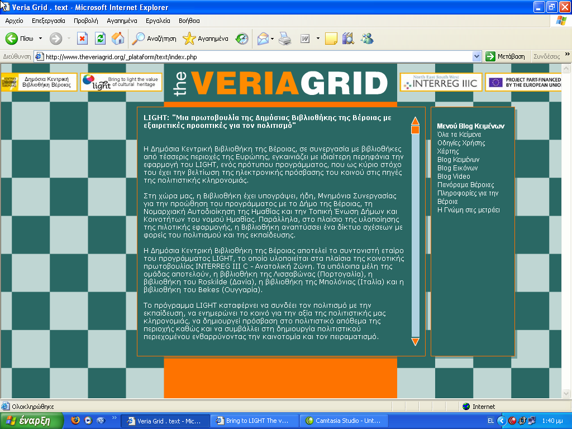Open the Αρχείο menu
Viewport: 572px width, 429px height.
click(x=14, y=21)
